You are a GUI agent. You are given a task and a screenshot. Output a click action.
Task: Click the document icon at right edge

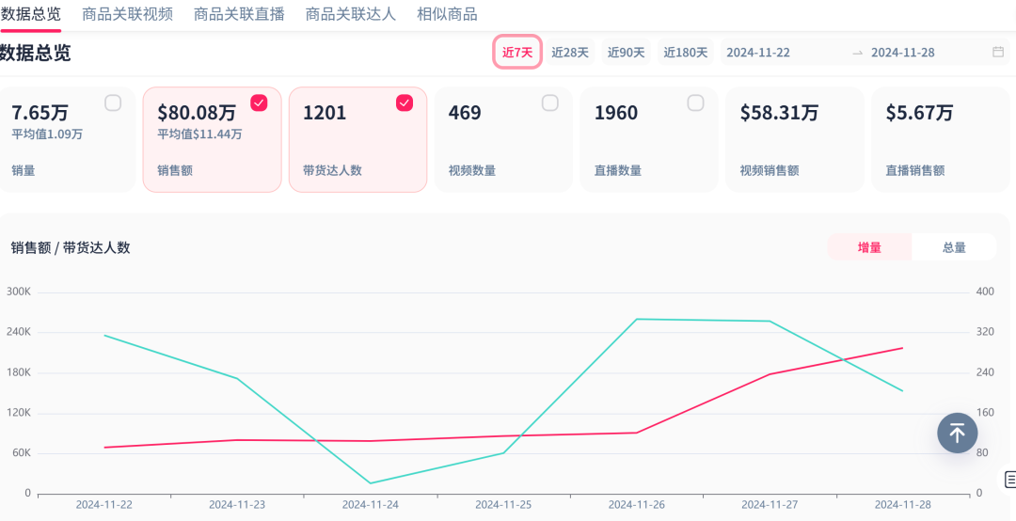point(1009,480)
